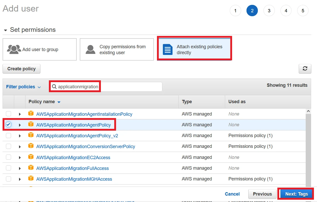Check the AWSApplicationMigrationMGHAccess checkbox
Viewport: 317px width, 202px height.
(8, 179)
